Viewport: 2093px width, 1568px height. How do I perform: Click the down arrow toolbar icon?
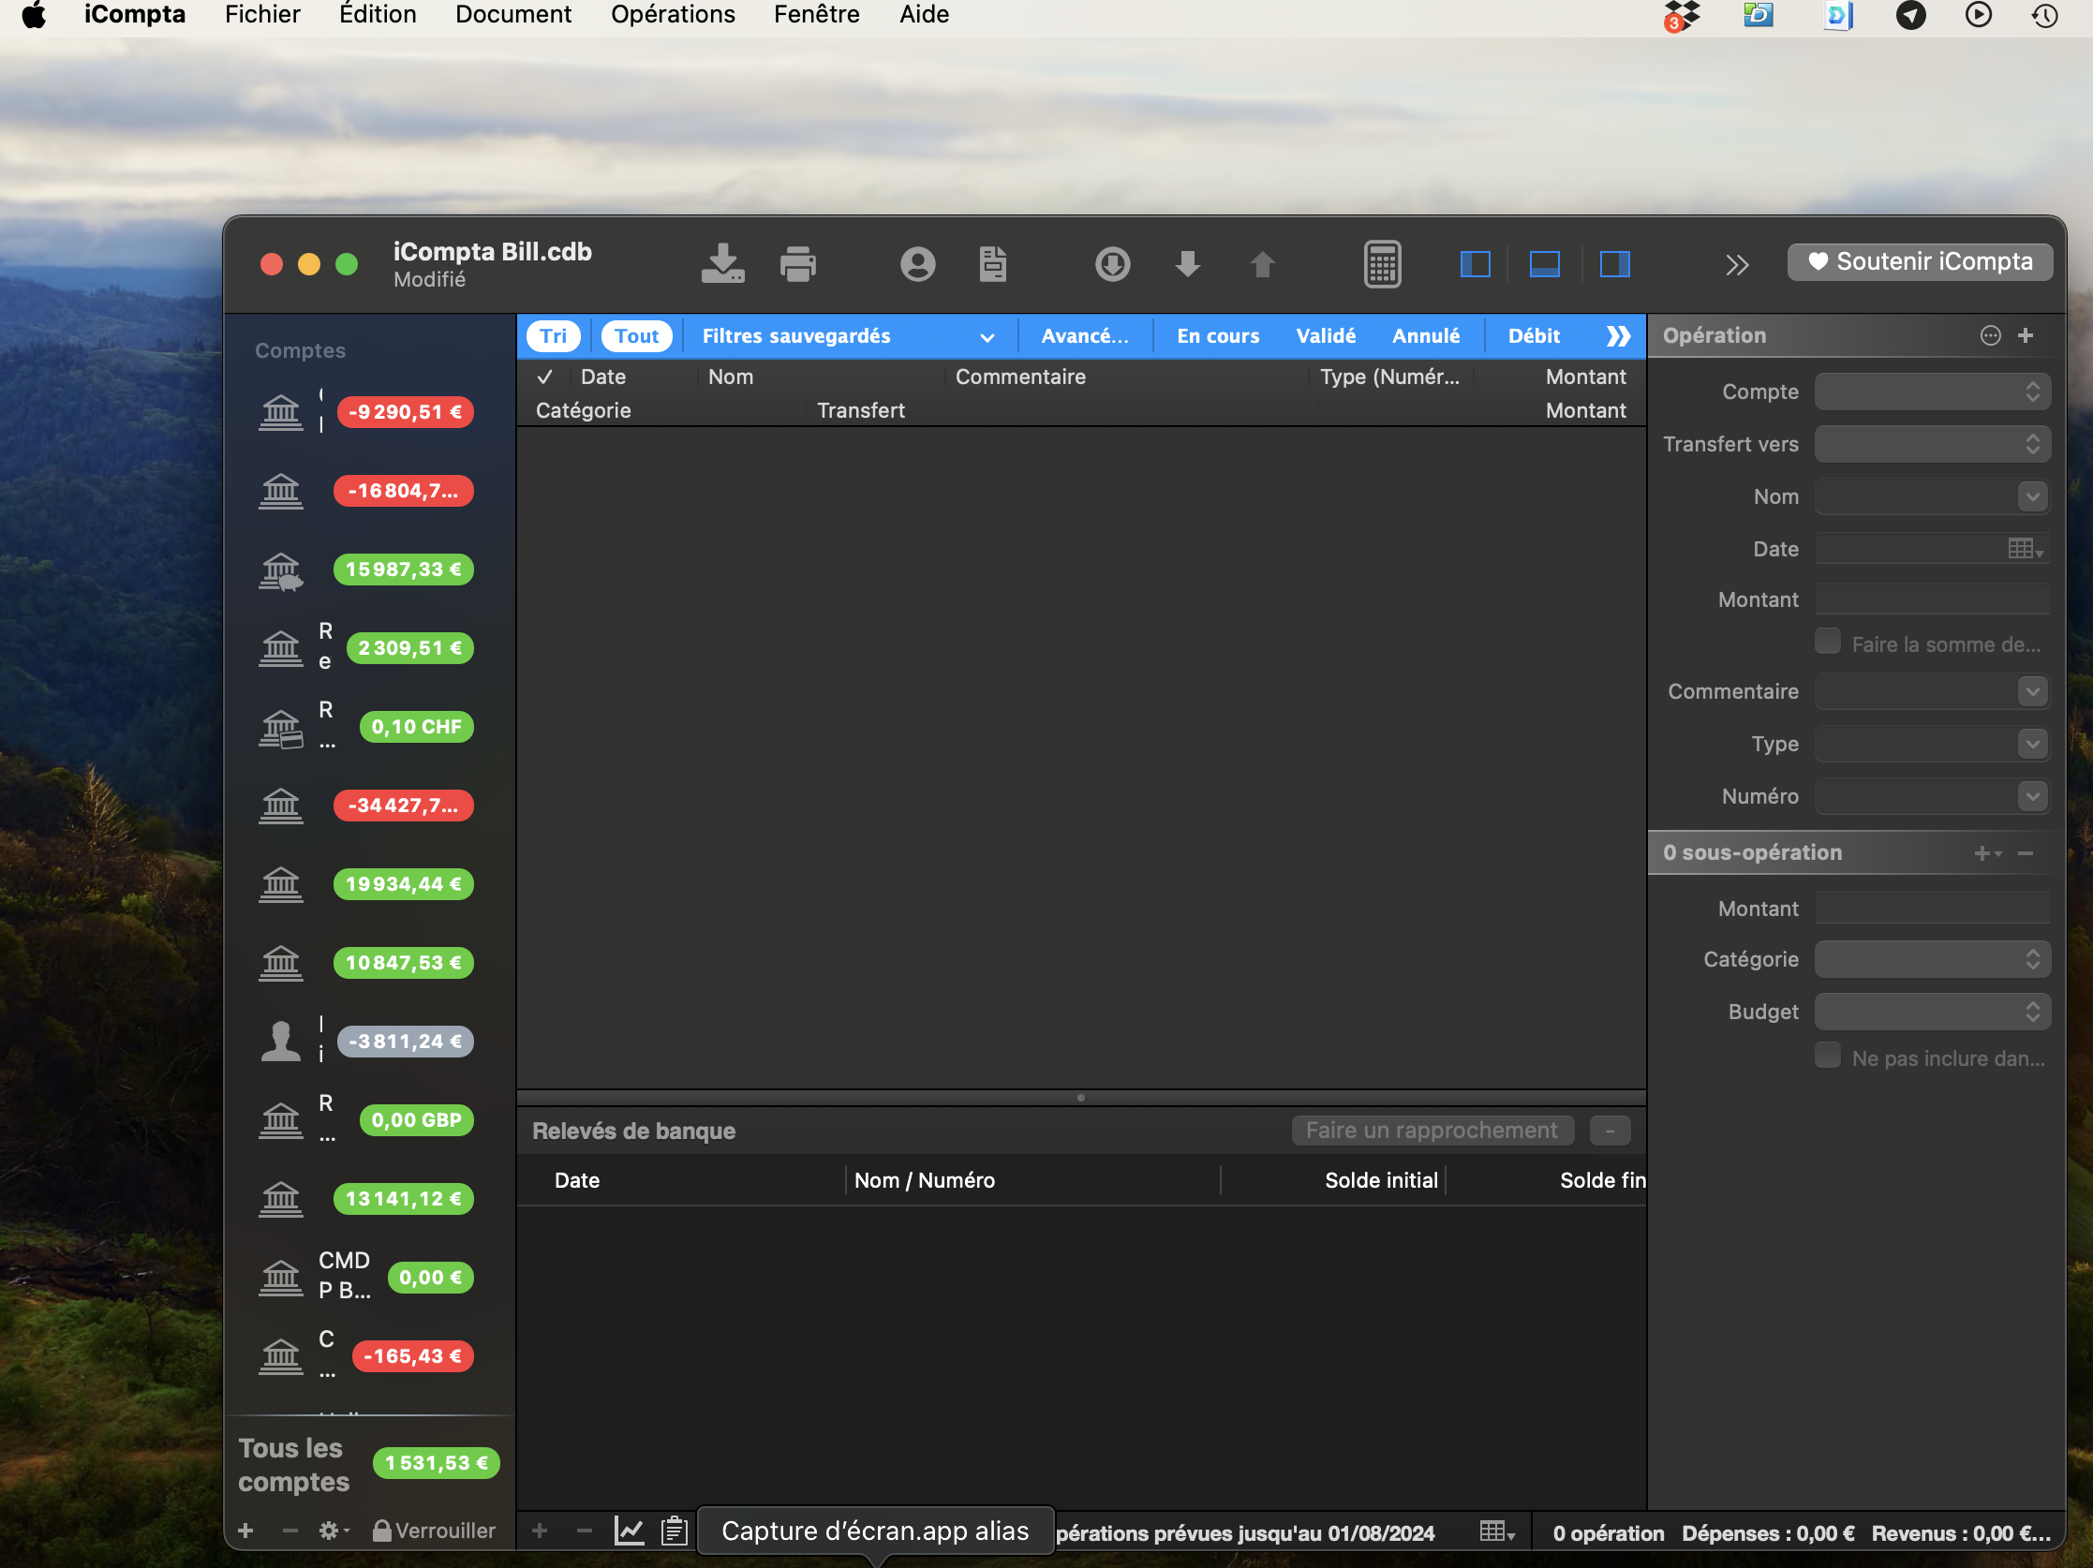pyautogui.click(x=1187, y=264)
